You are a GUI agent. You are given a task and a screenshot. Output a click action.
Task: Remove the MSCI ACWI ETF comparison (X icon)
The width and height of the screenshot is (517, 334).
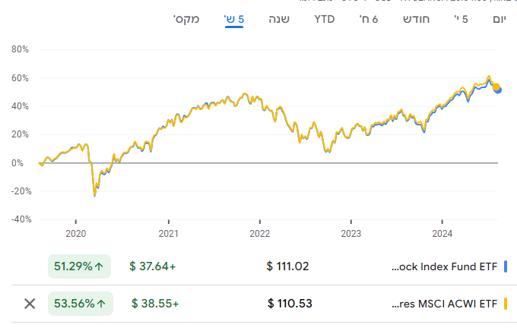30,304
